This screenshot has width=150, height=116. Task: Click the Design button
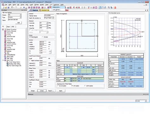pos(33,91)
